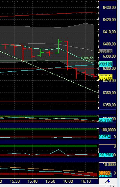120x187 pixels.
Task: Click the 6380,00 price axis label
Action: [109, 68]
